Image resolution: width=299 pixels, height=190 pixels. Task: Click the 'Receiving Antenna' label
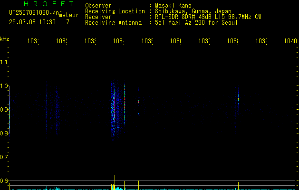(114, 23)
